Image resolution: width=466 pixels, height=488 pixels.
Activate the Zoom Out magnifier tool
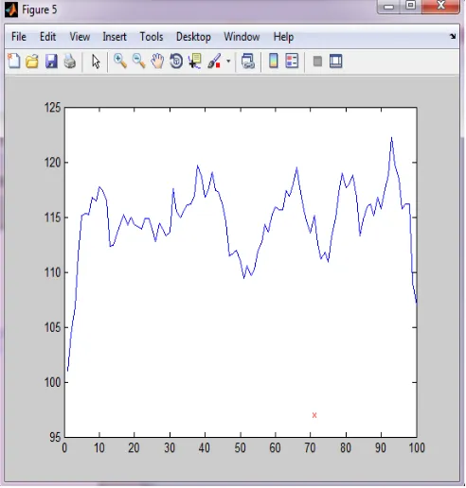pyautogui.click(x=139, y=61)
